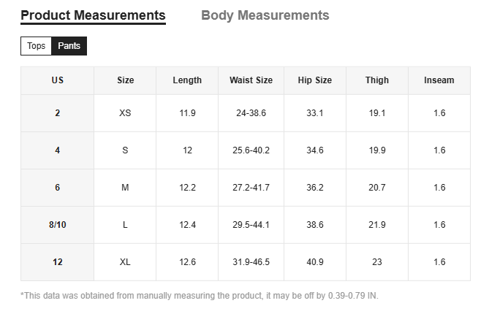
Task: Click the Inseam column header
Action: 439,80
